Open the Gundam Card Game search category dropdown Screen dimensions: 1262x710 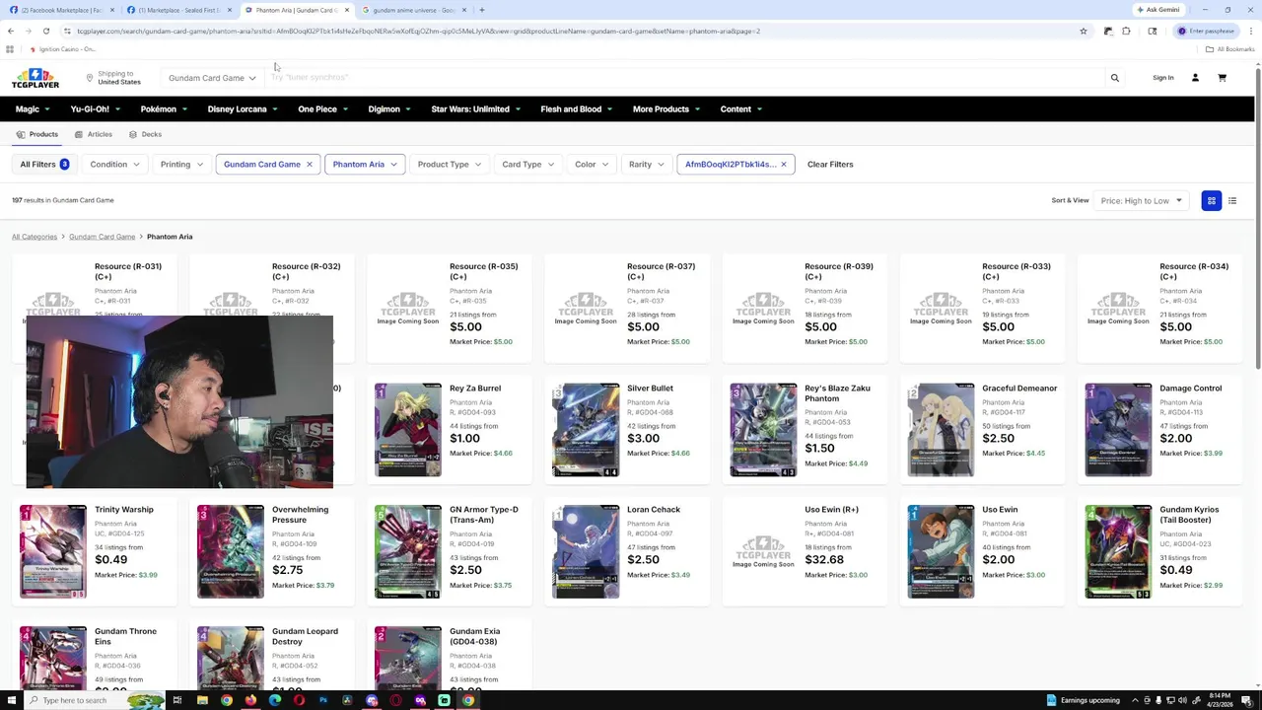click(x=212, y=78)
